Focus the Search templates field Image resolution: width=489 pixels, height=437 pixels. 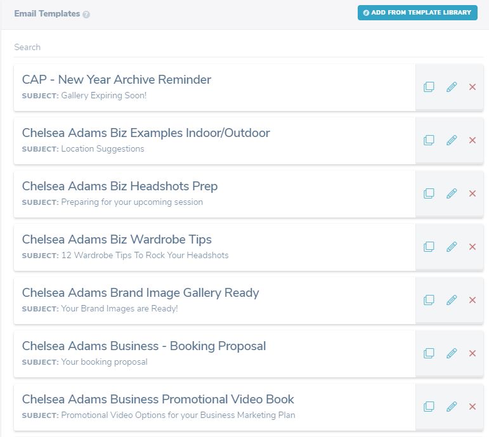click(248, 48)
